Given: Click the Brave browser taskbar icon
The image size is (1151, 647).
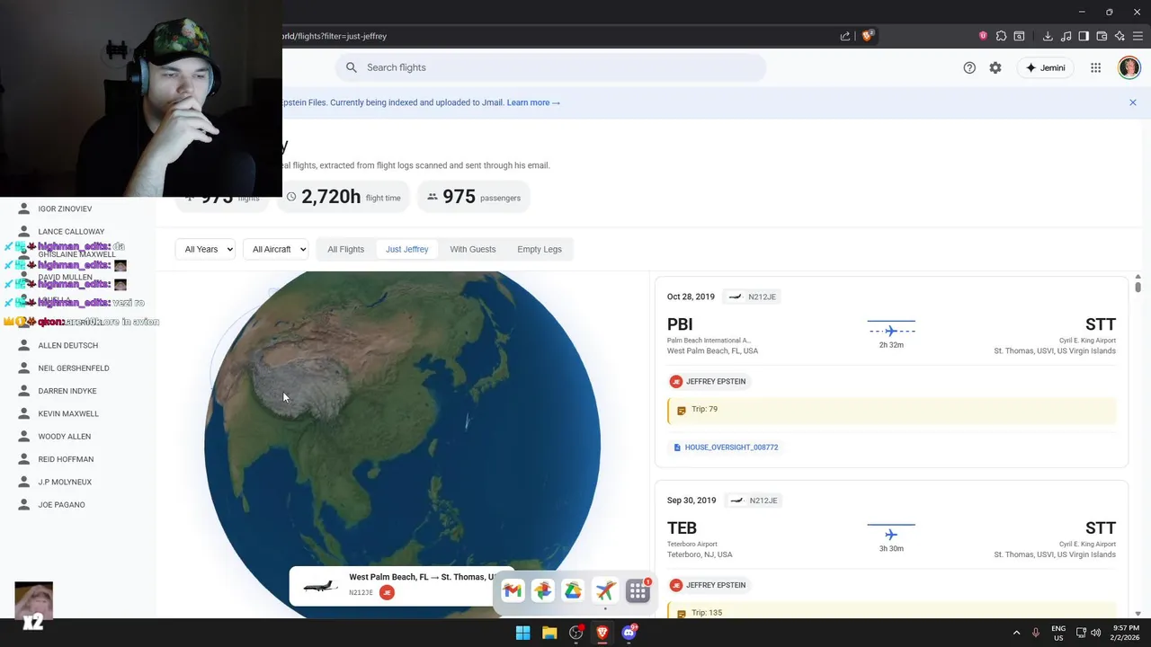Looking at the screenshot, I should click(x=602, y=633).
